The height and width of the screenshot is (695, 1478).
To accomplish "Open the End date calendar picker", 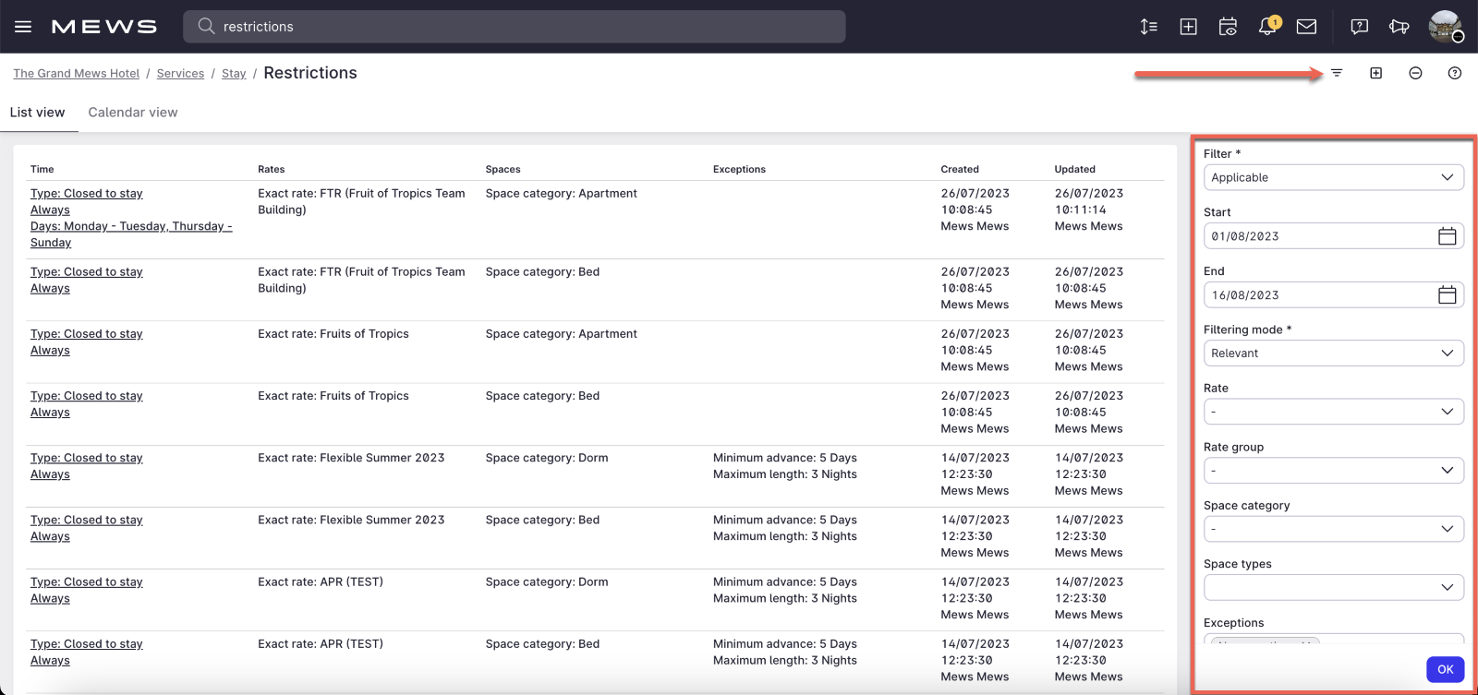I will coord(1447,295).
